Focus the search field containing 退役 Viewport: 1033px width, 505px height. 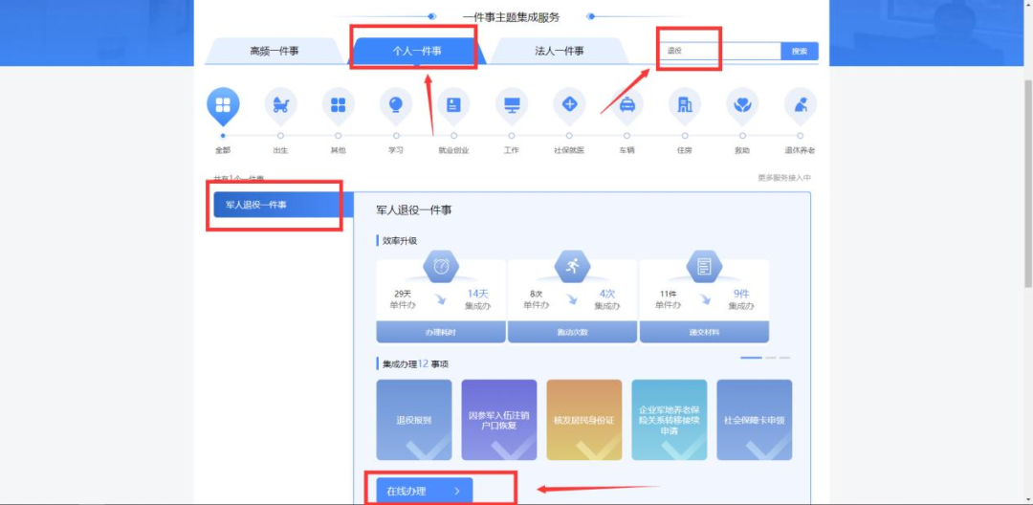[719, 52]
